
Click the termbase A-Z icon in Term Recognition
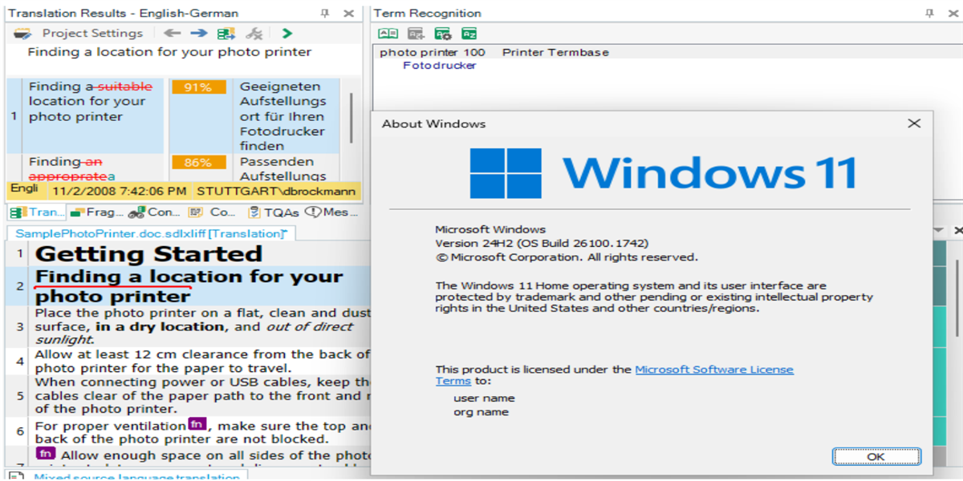pyautogui.click(x=469, y=33)
